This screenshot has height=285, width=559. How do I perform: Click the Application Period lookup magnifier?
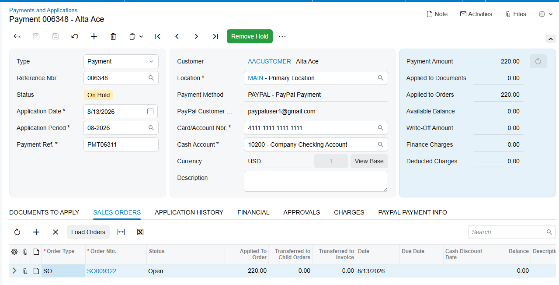click(x=151, y=128)
